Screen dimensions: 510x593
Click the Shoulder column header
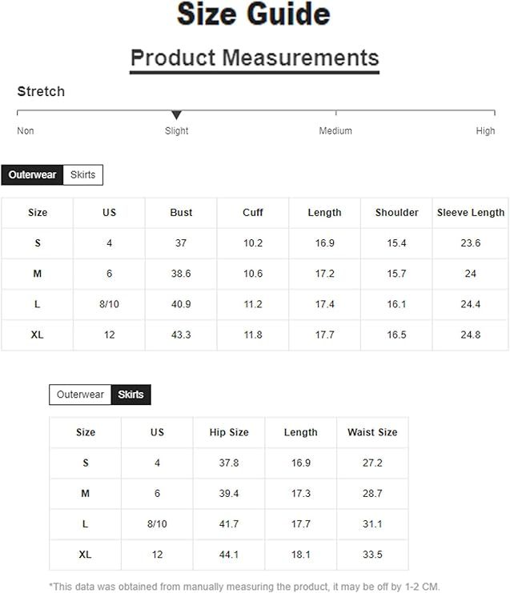[x=396, y=213]
